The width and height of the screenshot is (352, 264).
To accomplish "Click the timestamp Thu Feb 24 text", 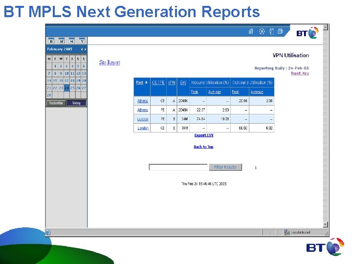I will pyautogui.click(x=204, y=184).
